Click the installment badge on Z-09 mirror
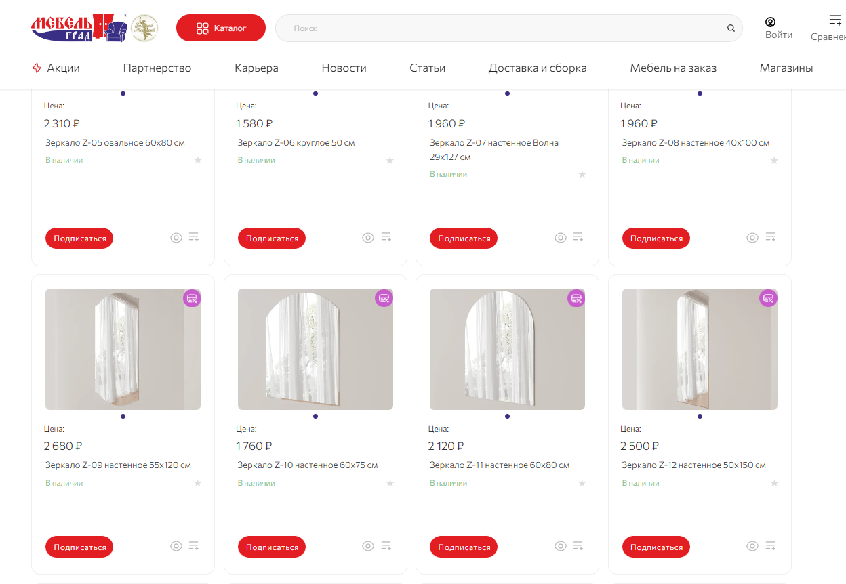 [192, 298]
